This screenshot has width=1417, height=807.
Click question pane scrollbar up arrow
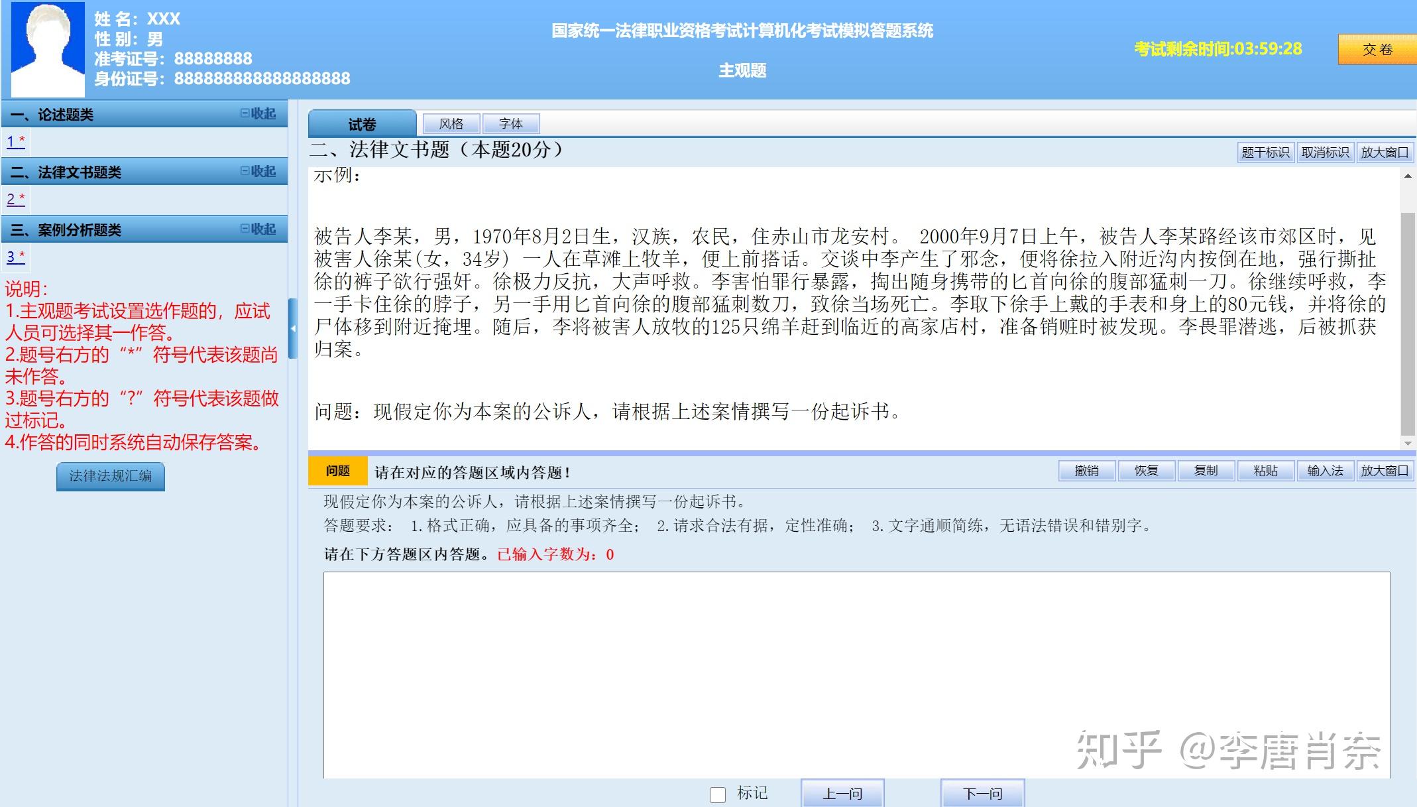coord(1408,176)
